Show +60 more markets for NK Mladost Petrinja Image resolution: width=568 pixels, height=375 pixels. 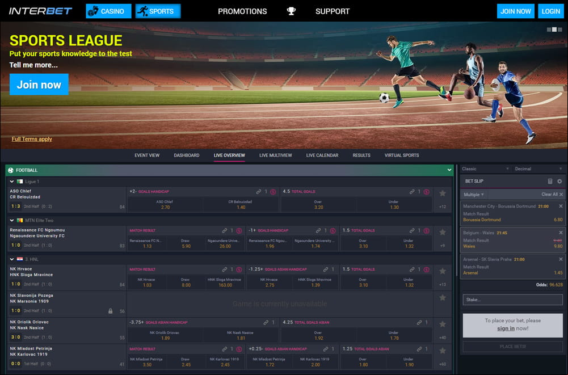[442, 364]
